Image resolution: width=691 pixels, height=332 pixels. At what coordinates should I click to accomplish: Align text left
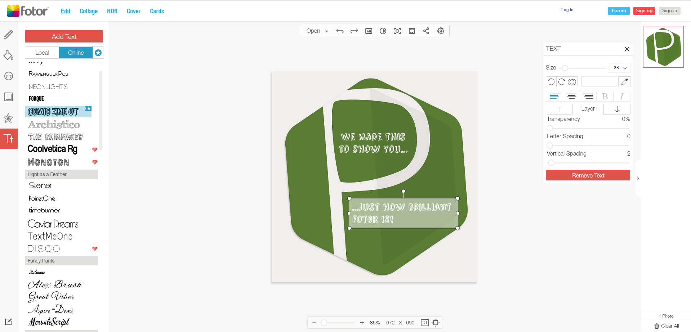[x=554, y=96]
